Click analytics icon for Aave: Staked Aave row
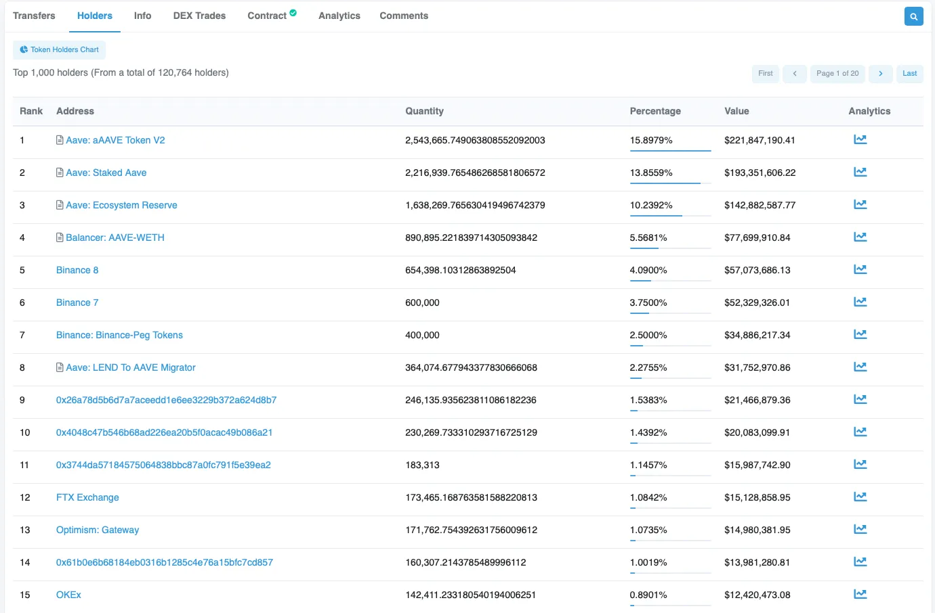 (860, 172)
